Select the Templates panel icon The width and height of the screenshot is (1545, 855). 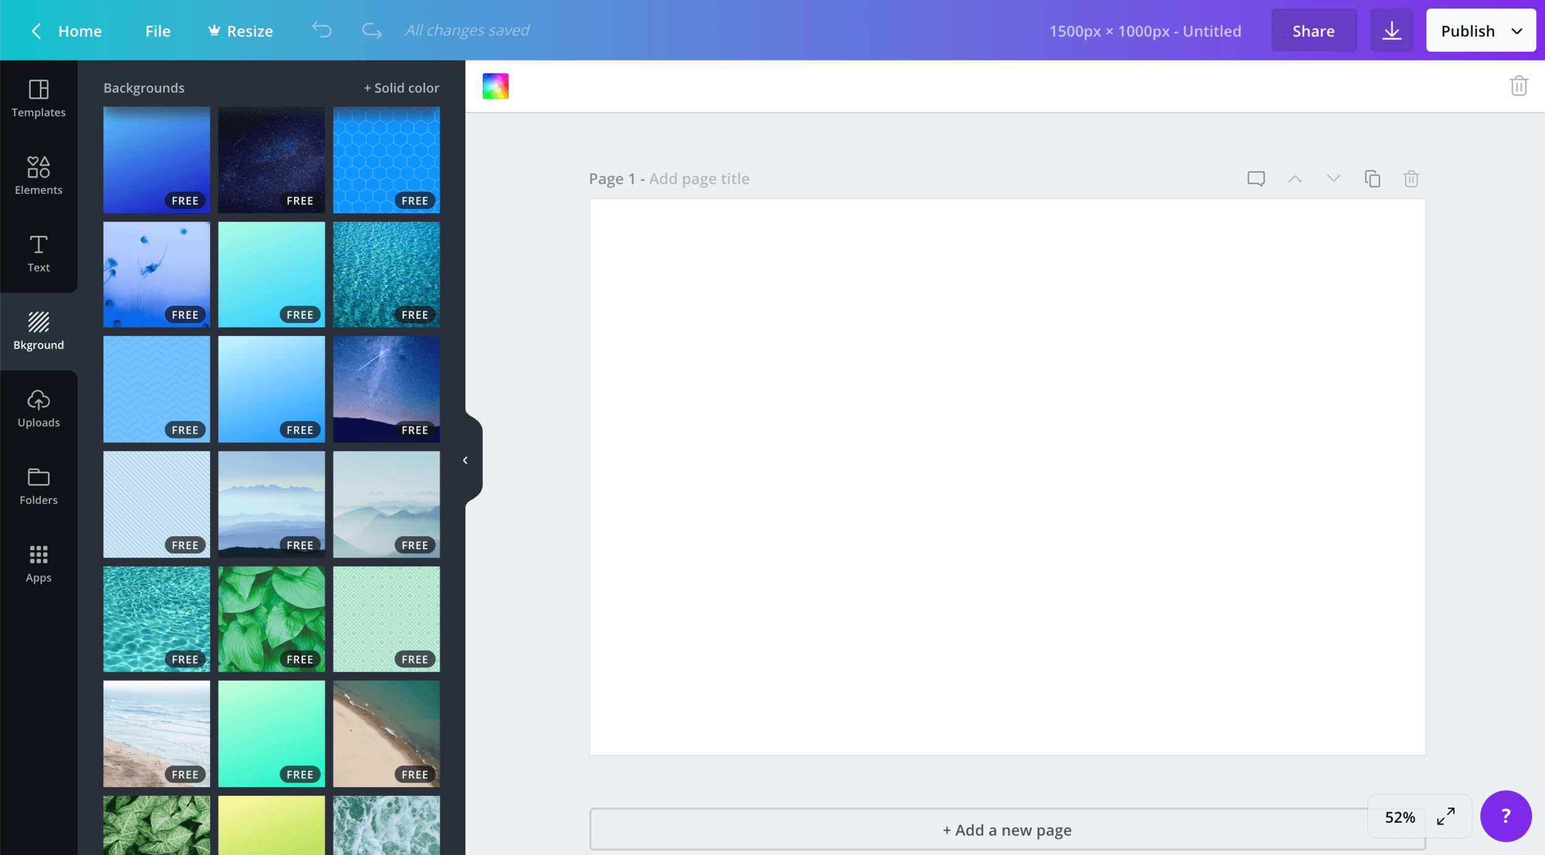tap(38, 99)
